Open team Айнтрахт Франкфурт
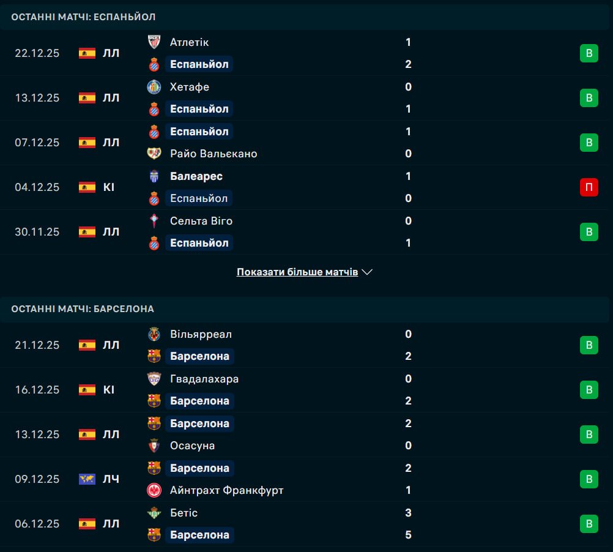The width and height of the screenshot is (613, 552). [226, 490]
